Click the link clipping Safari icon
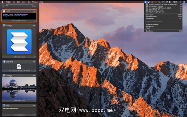The width and height of the screenshot is (187, 117). (4, 105)
